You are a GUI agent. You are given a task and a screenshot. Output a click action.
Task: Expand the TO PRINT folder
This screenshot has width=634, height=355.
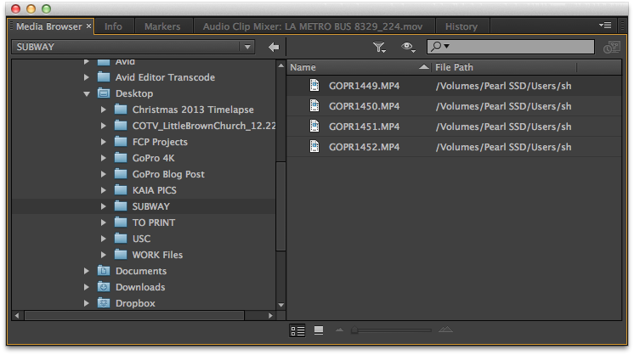103,223
